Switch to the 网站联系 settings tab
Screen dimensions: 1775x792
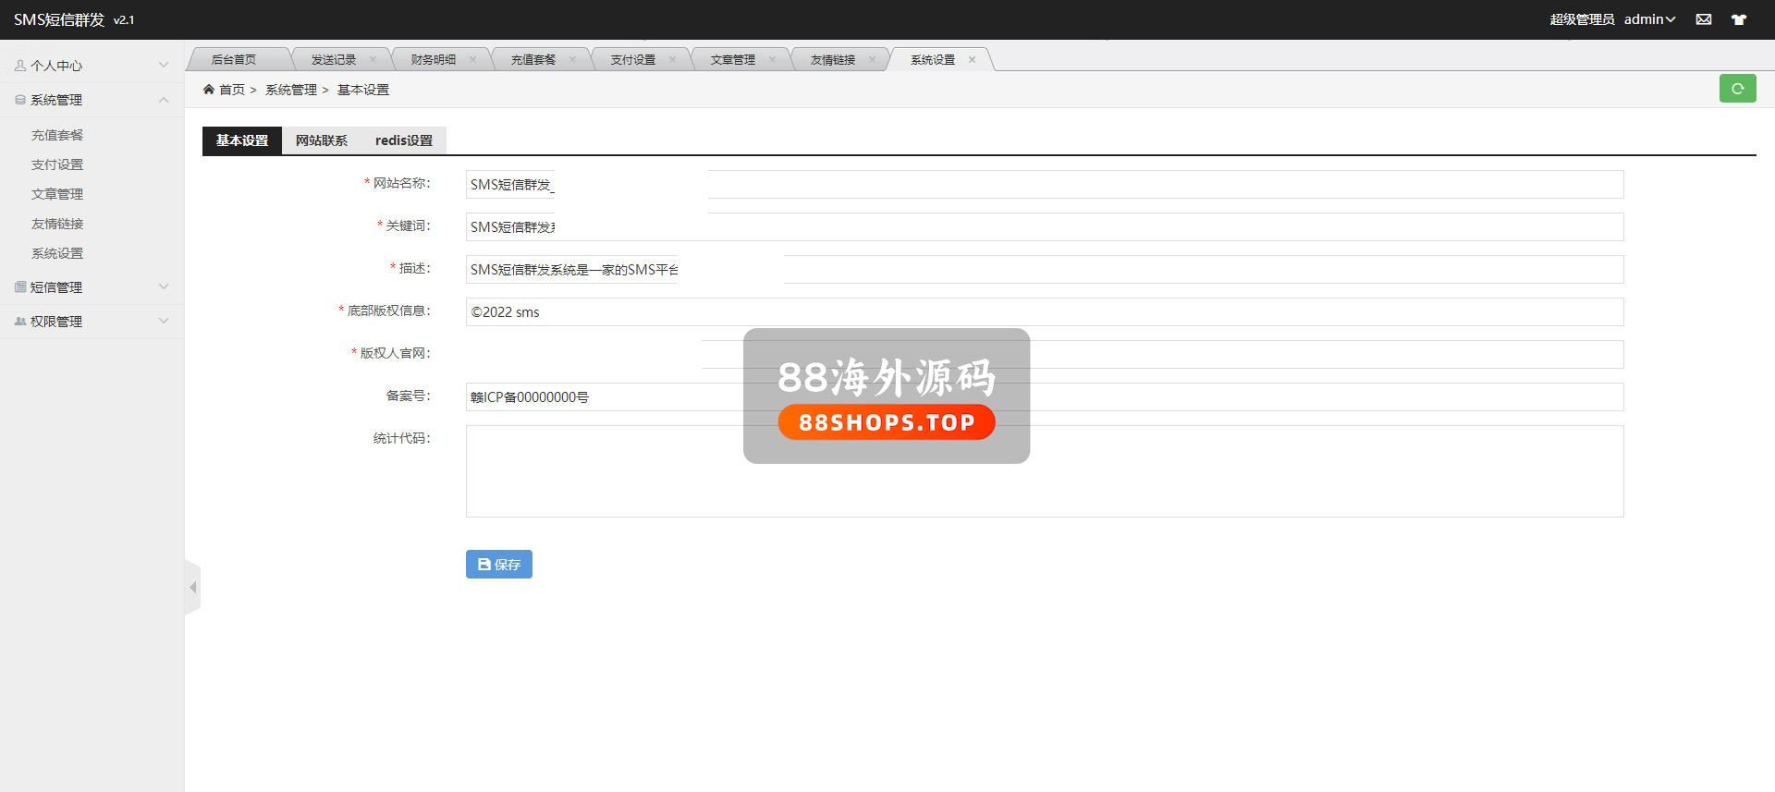pyautogui.click(x=322, y=140)
